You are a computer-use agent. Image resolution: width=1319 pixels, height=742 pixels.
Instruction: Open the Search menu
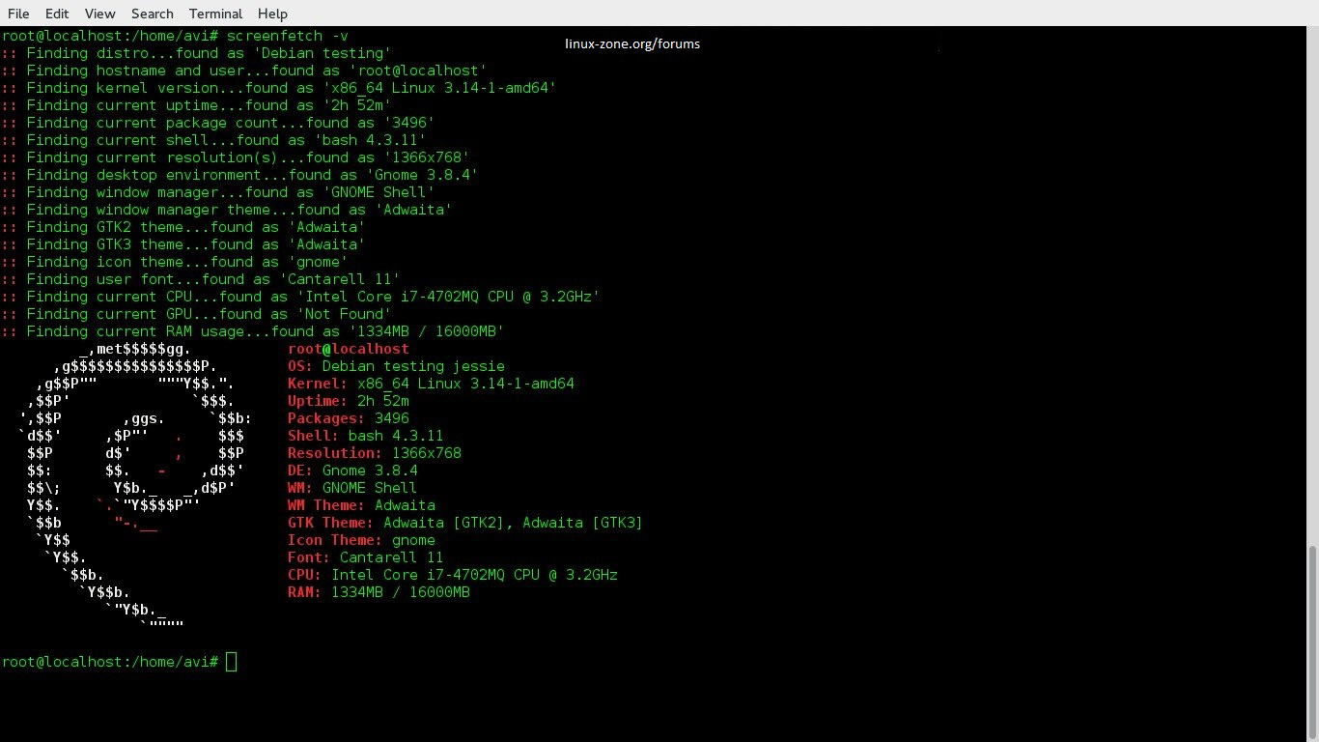[x=153, y=14]
